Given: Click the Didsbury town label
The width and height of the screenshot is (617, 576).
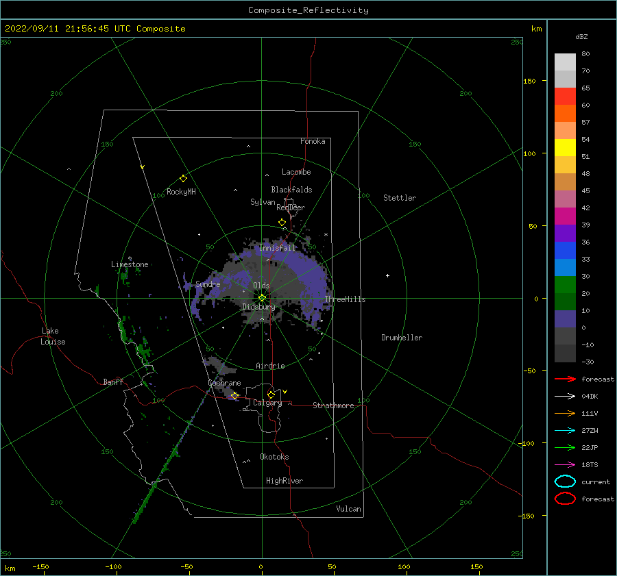Looking at the screenshot, I should 259,307.
